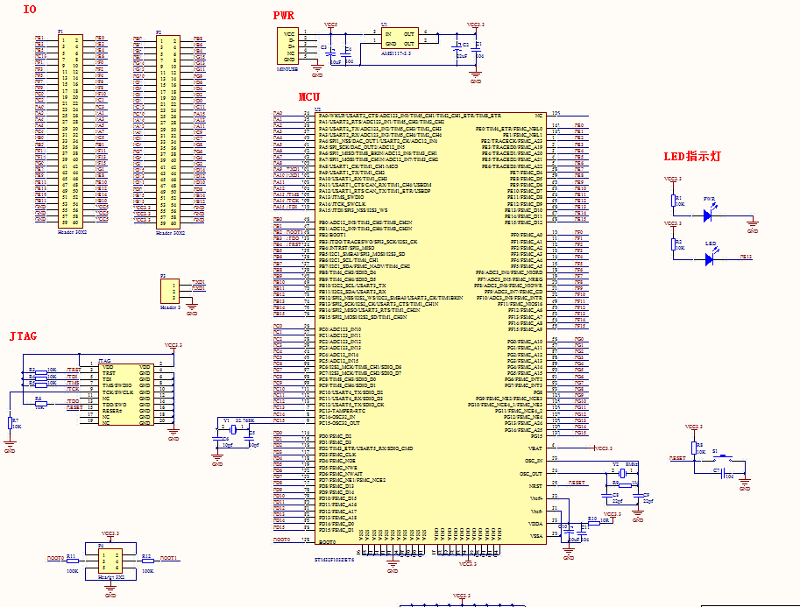This screenshot has width=800, height=607.
Task: Select the 20-pin JTAG connector body
Action: (126, 394)
